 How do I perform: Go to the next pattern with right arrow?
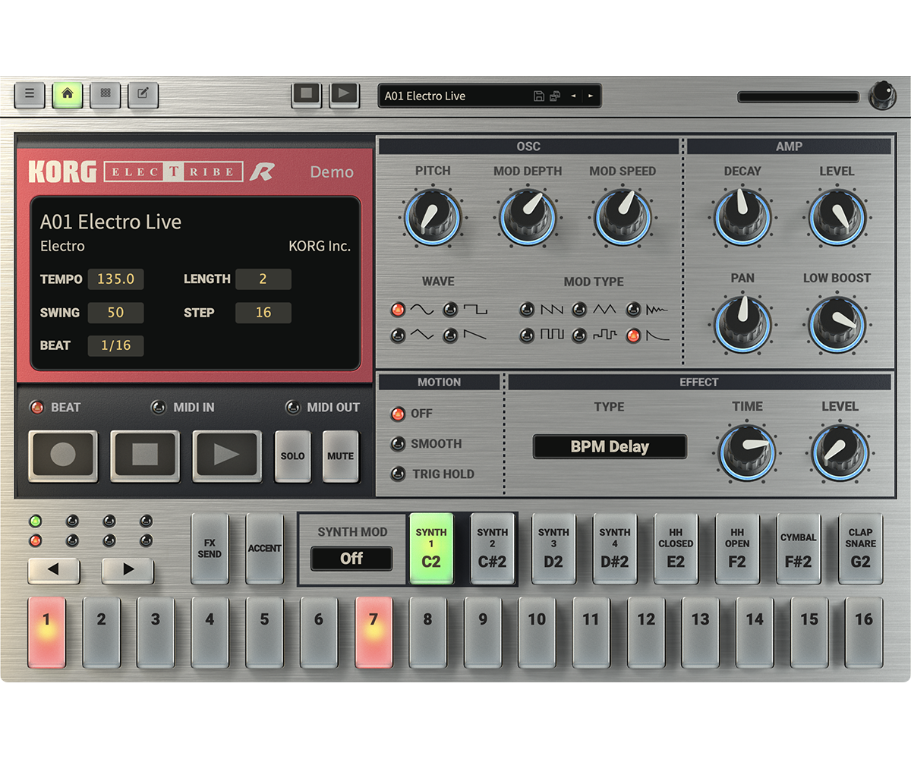coord(590,96)
